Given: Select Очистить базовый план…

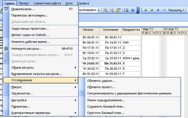Looking at the screenshot, I should [x=129, y=113].
